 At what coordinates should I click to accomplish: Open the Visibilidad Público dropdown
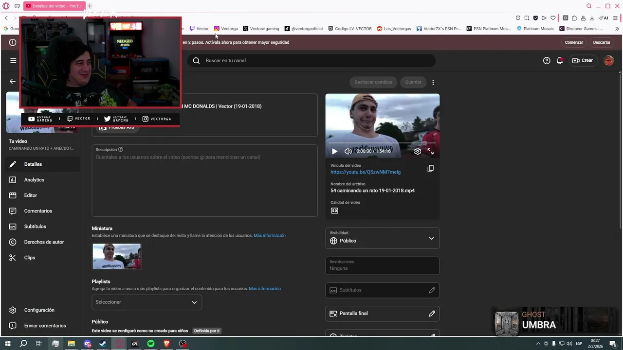pyautogui.click(x=383, y=238)
